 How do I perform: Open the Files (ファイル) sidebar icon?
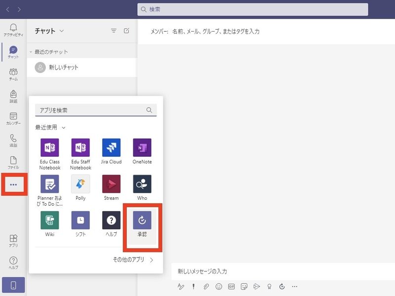[x=13, y=163]
